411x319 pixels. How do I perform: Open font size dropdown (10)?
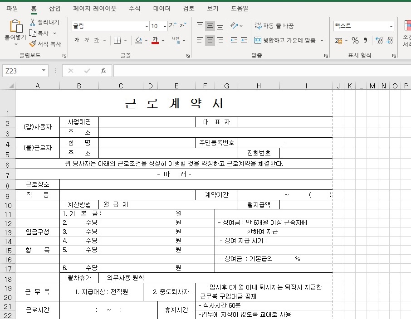[x=165, y=26]
